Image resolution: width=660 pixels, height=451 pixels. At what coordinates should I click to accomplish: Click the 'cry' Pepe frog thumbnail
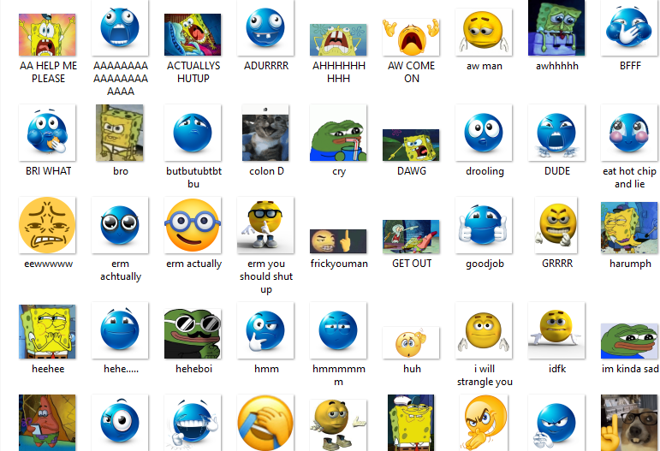tap(338, 133)
